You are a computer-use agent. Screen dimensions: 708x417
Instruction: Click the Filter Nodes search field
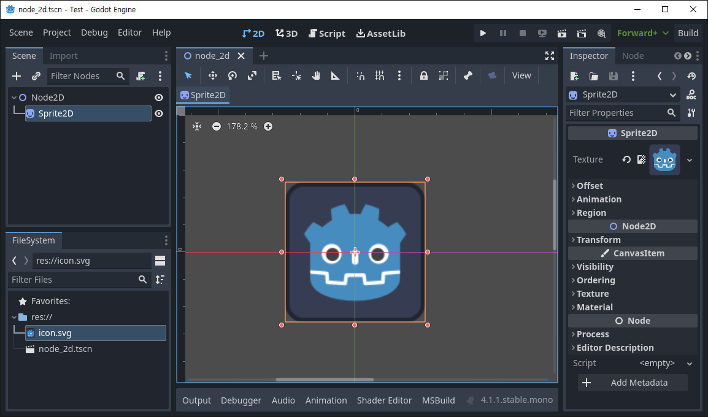(88, 76)
